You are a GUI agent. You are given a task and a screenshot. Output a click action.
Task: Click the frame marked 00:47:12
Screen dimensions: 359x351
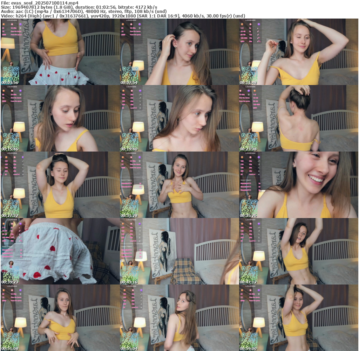(298, 251)
